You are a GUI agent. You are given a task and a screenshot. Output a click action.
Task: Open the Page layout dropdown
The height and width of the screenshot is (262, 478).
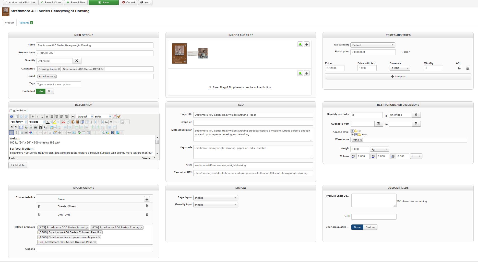pos(216,198)
